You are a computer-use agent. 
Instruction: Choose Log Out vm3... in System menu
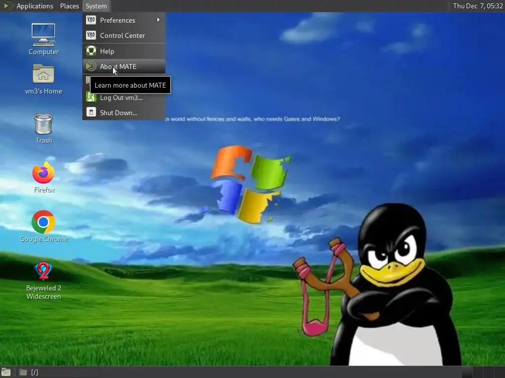(x=124, y=98)
